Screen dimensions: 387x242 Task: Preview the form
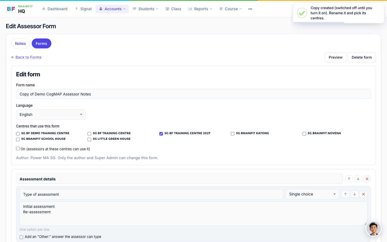tap(335, 57)
